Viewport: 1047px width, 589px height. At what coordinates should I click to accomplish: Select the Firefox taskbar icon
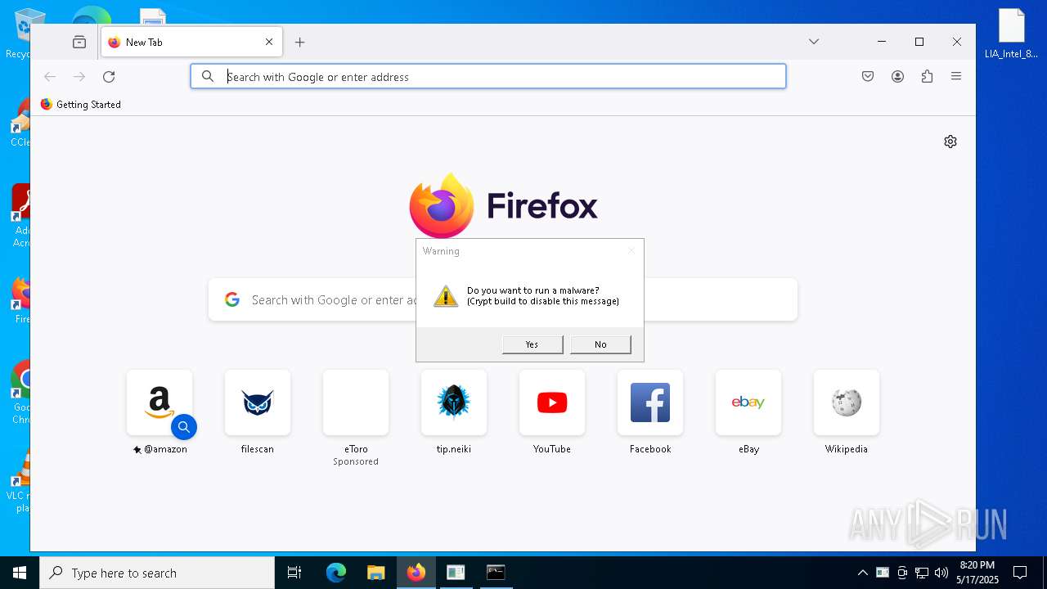(x=416, y=573)
